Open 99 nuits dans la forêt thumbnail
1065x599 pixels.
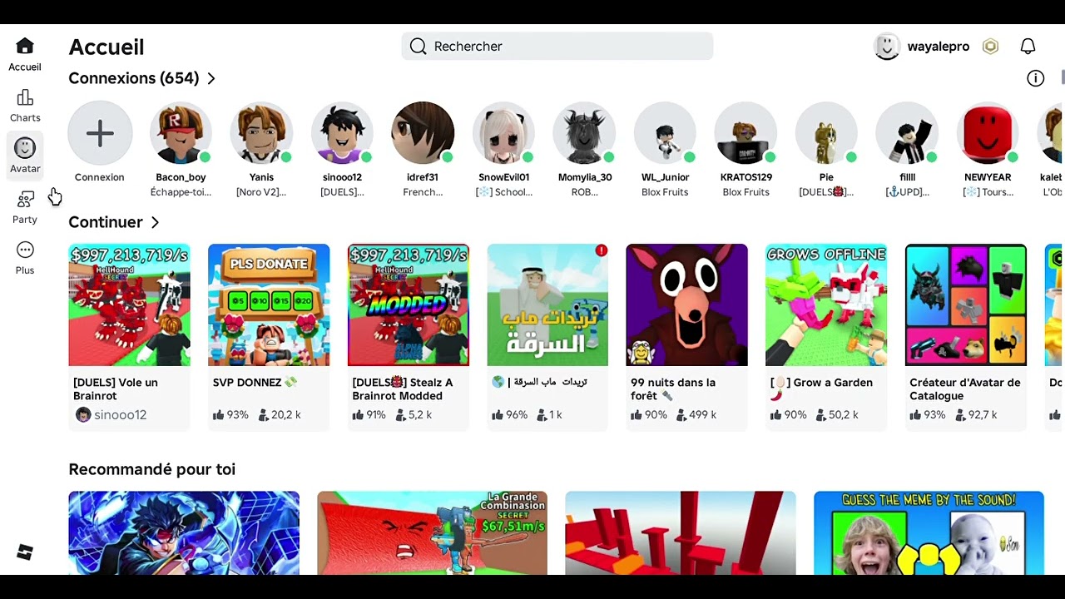point(687,304)
